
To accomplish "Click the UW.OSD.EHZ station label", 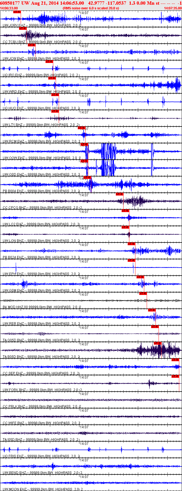I will click(13, 175).
